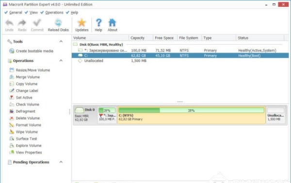Click the Help question mark icon
This screenshot has height=183, width=291.
pyautogui.click(x=98, y=23)
